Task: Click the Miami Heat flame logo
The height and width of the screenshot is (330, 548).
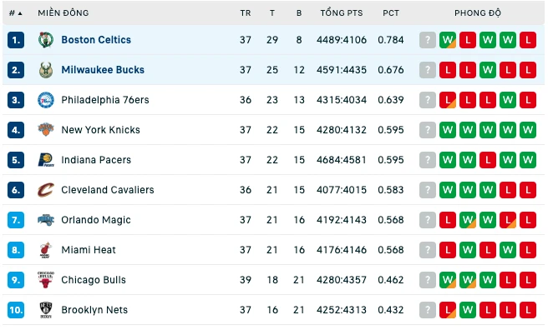Action: pyautogui.click(x=46, y=250)
